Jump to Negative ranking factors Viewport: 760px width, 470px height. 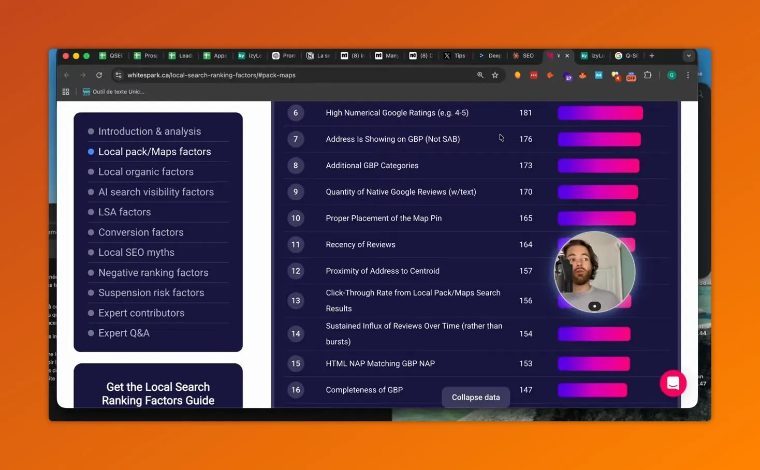(153, 273)
